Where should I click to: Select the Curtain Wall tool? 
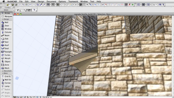pyautogui.click(x=7, y=55)
